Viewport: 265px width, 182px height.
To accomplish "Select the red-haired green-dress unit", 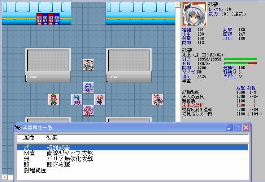I will (x=53, y=100).
